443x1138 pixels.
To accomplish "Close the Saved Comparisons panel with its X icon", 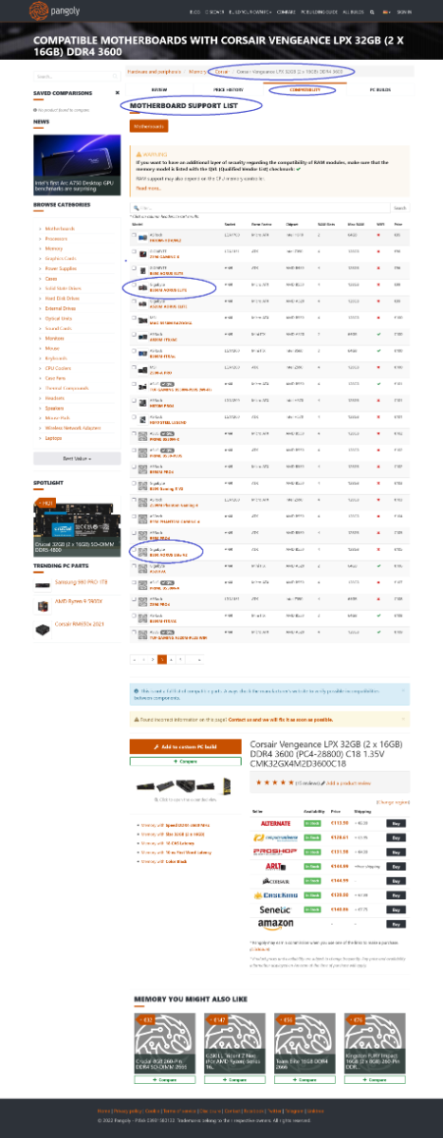I will 118,93.
